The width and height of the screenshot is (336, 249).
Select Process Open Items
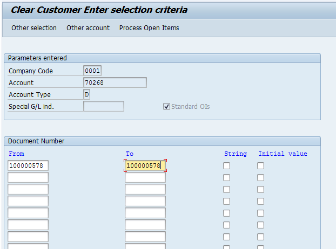(x=149, y=28)
